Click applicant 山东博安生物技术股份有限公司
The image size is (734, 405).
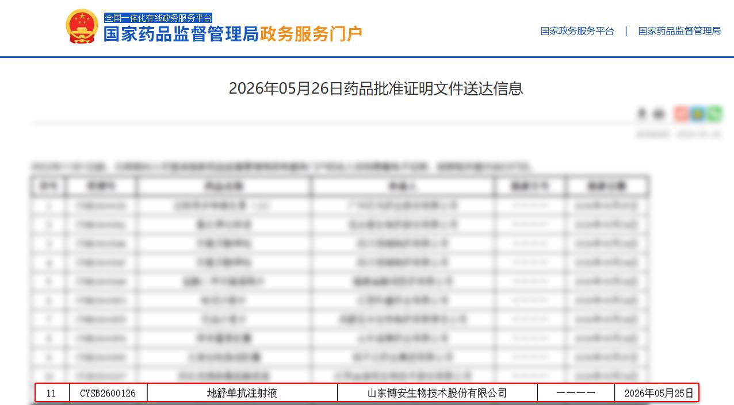click(437, 393)
